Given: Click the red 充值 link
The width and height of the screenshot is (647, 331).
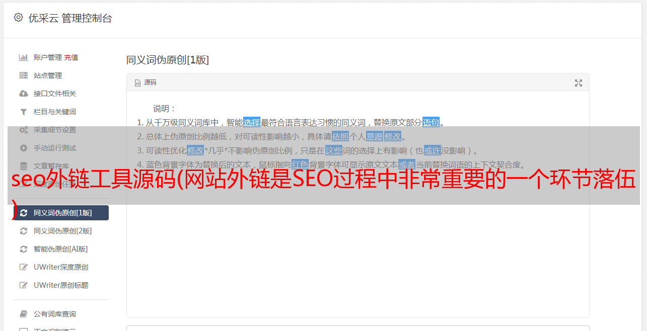Looking at the screenshot, I should (x=71, y=57).
